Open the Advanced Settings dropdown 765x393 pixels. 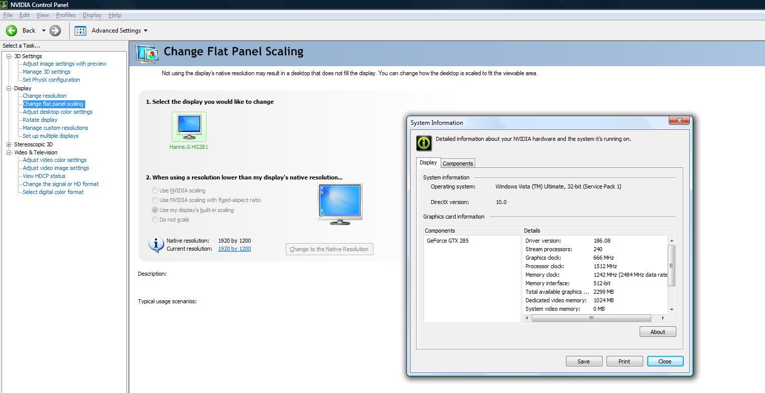[x=145, y=31]
